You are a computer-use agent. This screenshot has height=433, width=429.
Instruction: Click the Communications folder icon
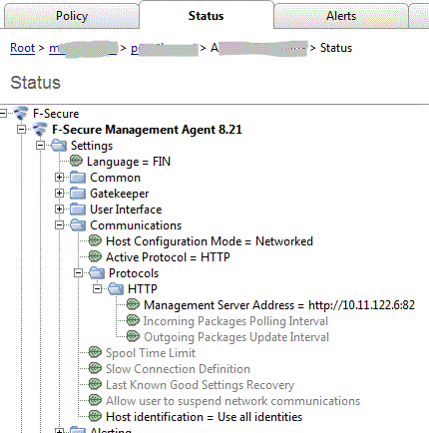tap(78, 225)
